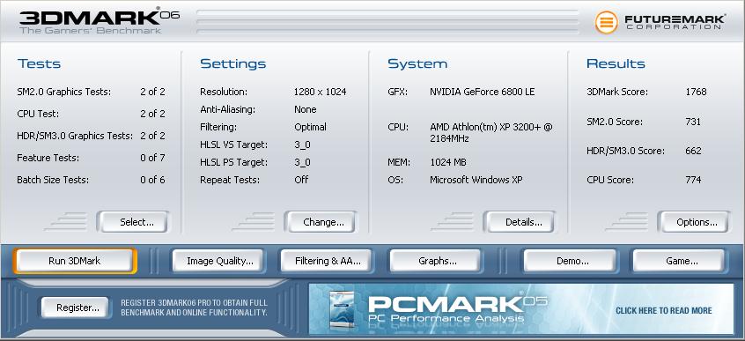The image size is (745, 341).
Task: Open Change... settings dialog
Action: [x=321, y=222]
